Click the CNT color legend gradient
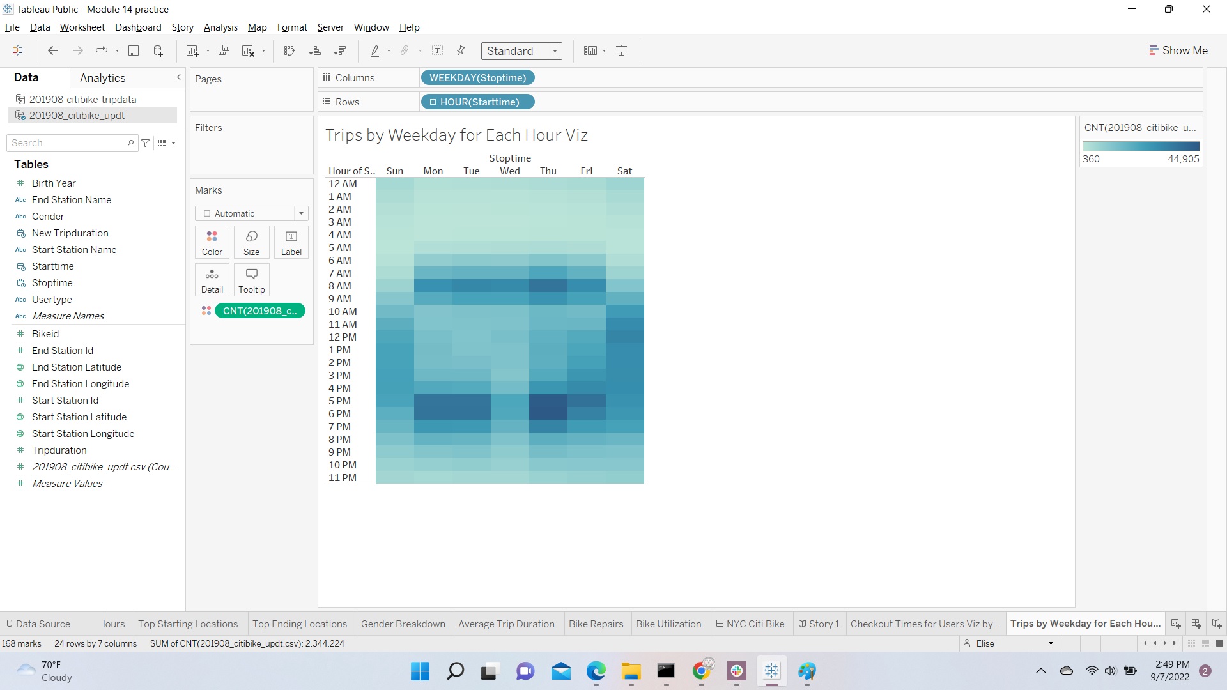 coord(1141,146)
